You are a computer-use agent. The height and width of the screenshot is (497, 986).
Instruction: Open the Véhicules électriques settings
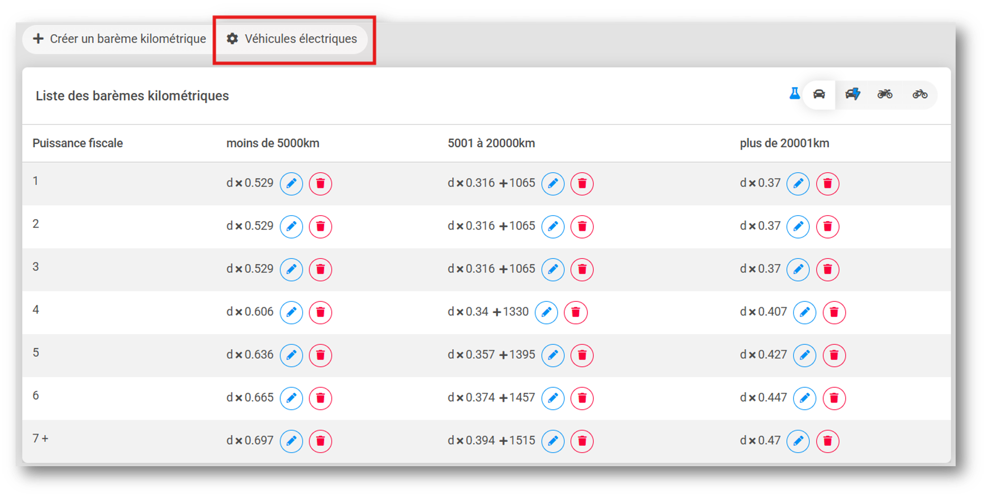point(292,39)
